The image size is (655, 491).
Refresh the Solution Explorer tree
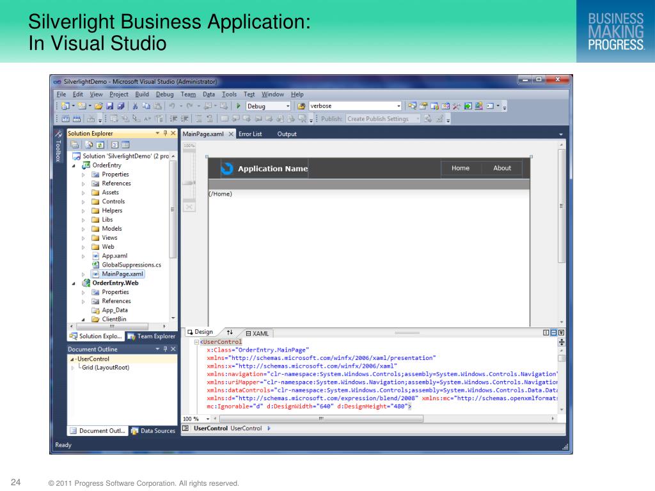click(100, 145)
